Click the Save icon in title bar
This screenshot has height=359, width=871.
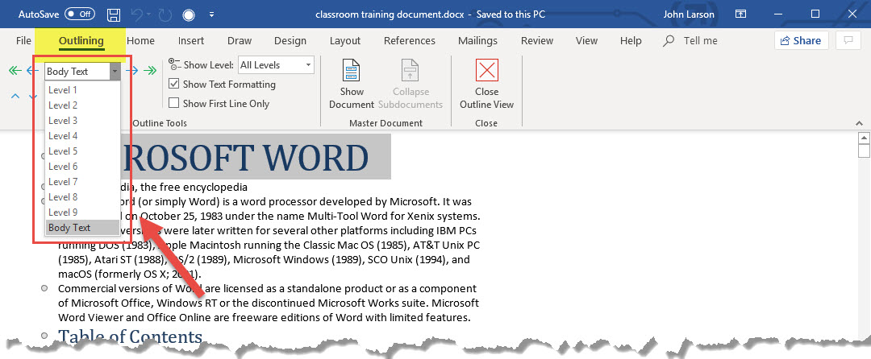click(x=114, y=14)
